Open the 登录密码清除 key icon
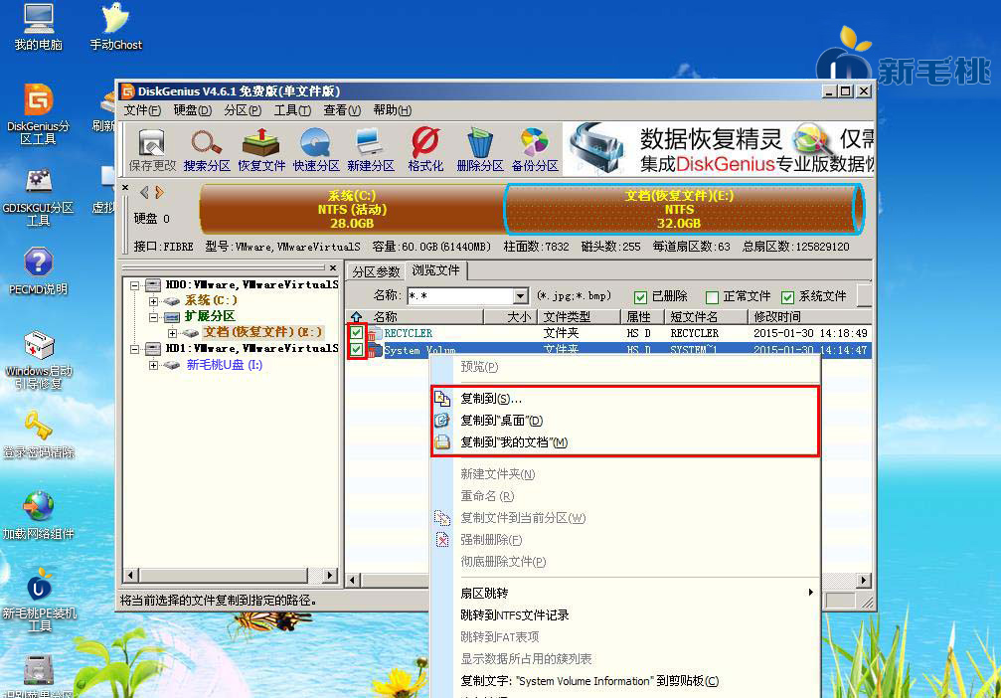The image size is (1001, 698). tap(39, 435)
